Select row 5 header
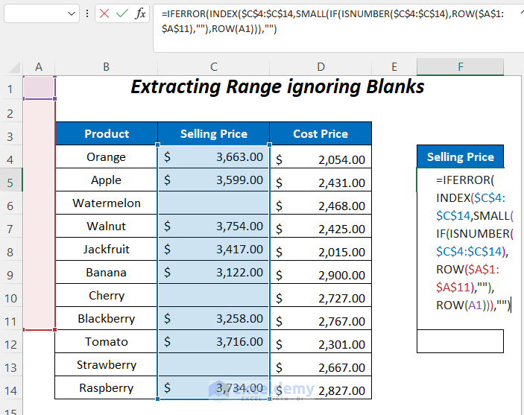524x415 pixels. tap(10, 181)
